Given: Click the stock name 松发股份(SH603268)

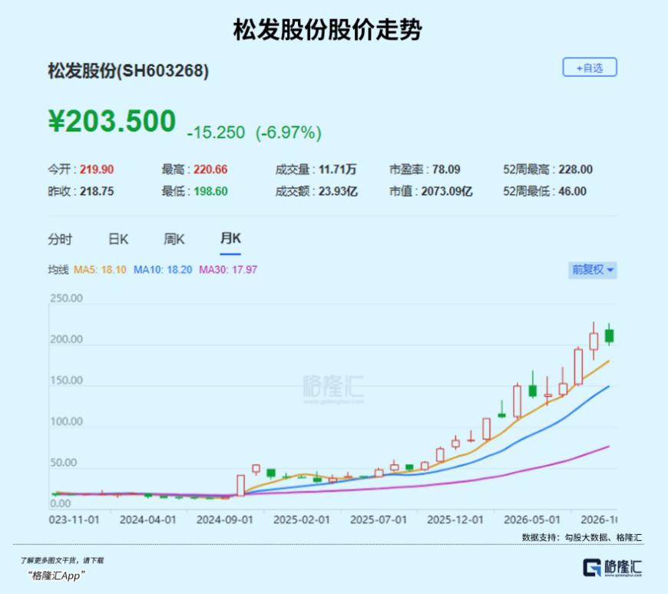Looking at the screenshot, I should pos(128,71).
